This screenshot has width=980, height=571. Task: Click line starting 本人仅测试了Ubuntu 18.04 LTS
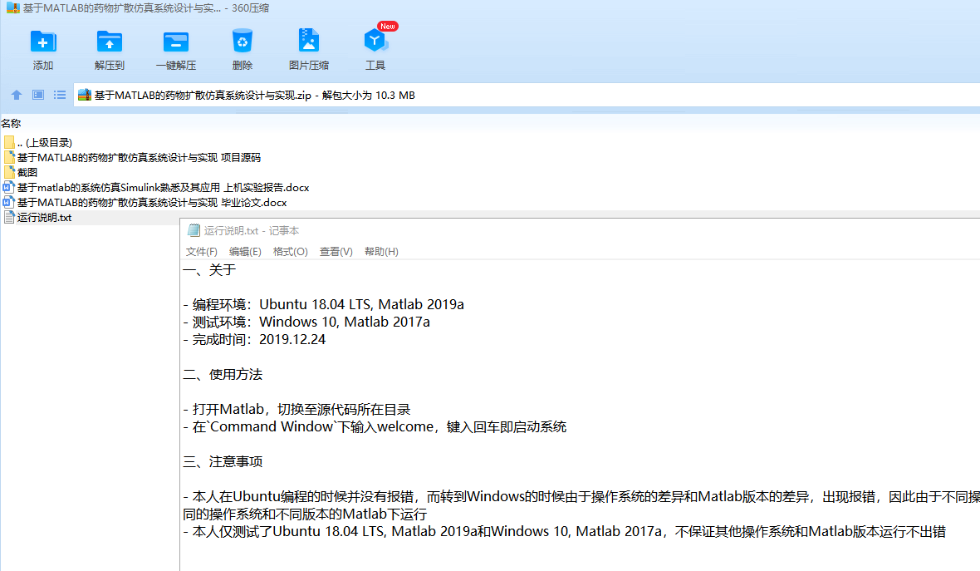pos(565,532)
